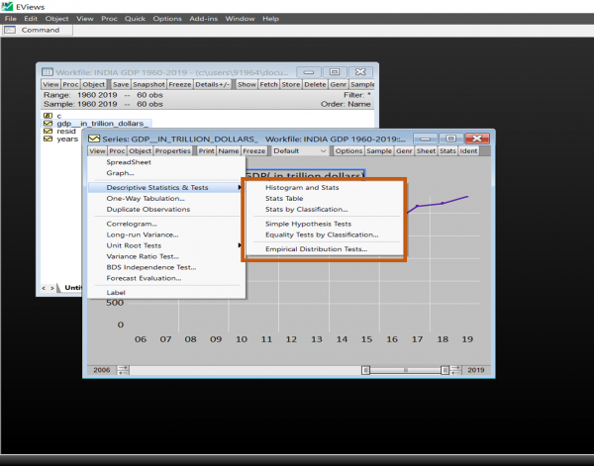
Task: Click Stats button in series window
Action: 447,150
